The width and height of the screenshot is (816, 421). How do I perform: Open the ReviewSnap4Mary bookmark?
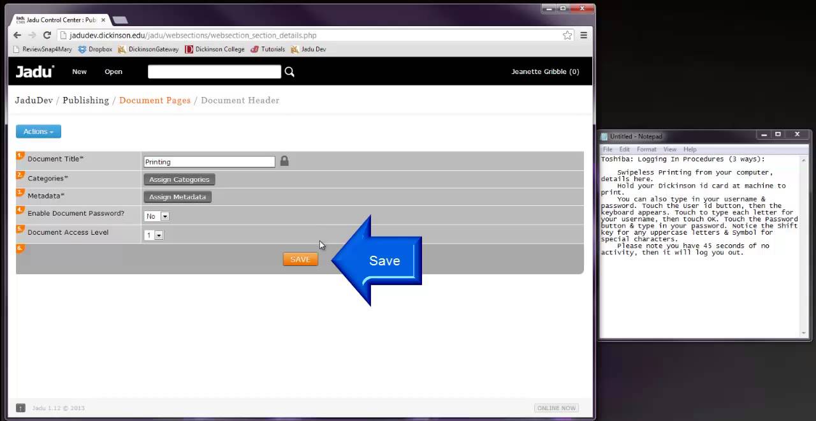click(43, 49)
